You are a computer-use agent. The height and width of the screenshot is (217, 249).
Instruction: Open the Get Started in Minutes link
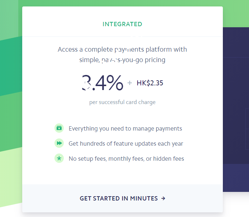click(x=119, y=198)
